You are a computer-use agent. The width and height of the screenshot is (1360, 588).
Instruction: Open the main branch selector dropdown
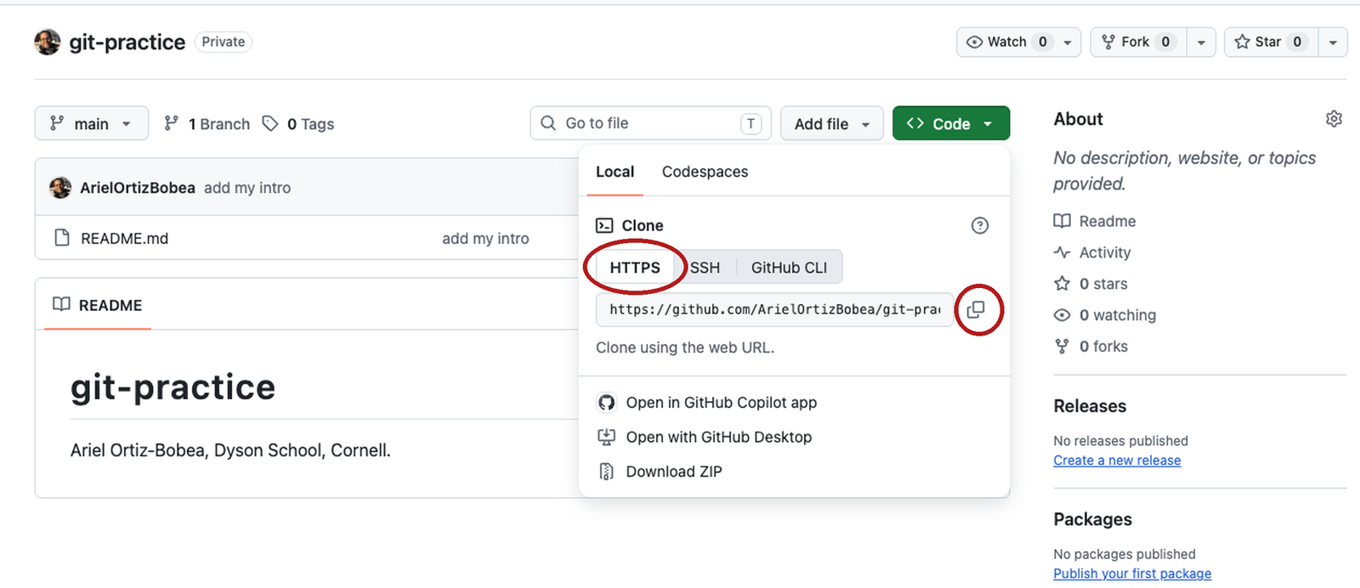click(x=92, y=123)
